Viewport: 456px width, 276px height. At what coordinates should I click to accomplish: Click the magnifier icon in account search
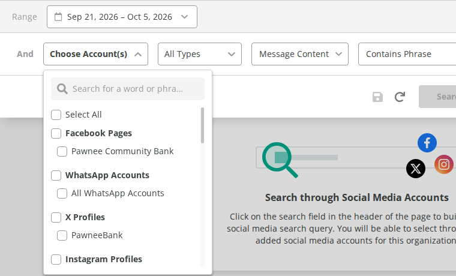click(x=62, y=89)
